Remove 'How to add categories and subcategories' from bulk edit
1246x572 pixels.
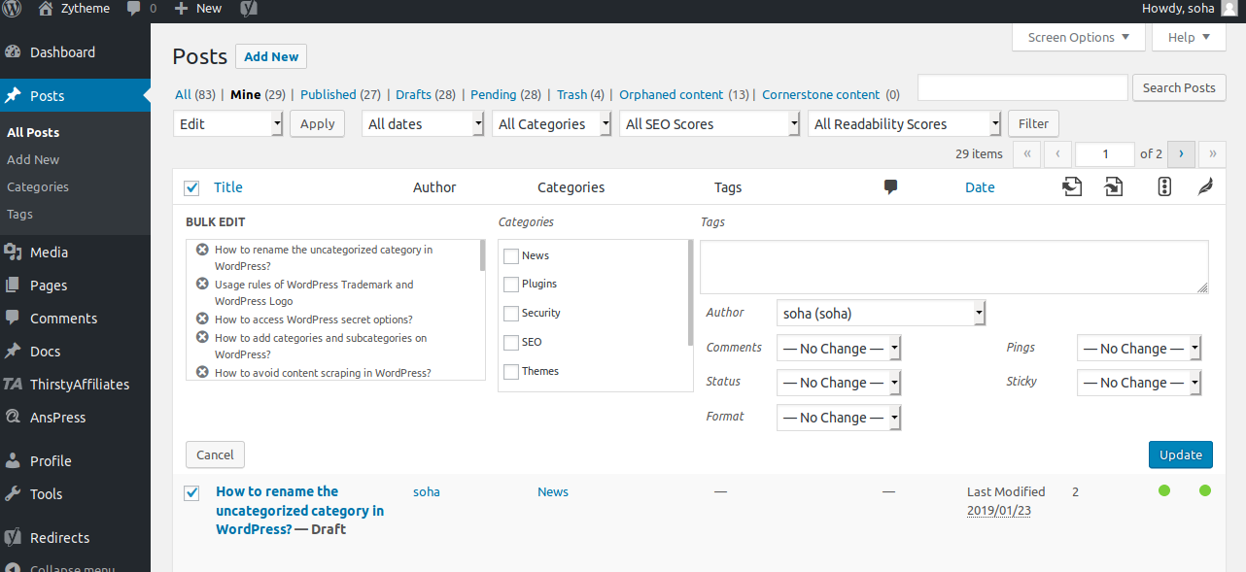pos(202,338)
